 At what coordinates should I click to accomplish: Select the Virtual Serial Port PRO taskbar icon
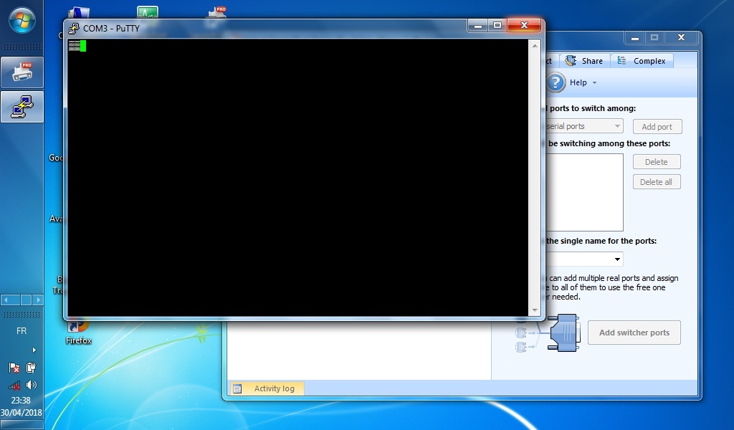[x=22, y=72]
